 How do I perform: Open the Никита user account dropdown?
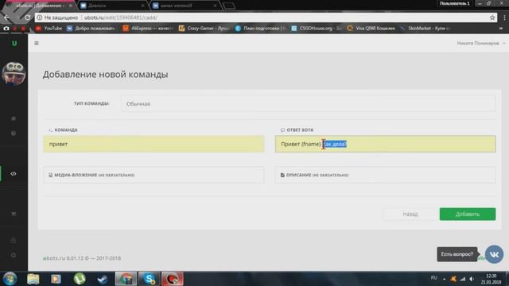481,43
